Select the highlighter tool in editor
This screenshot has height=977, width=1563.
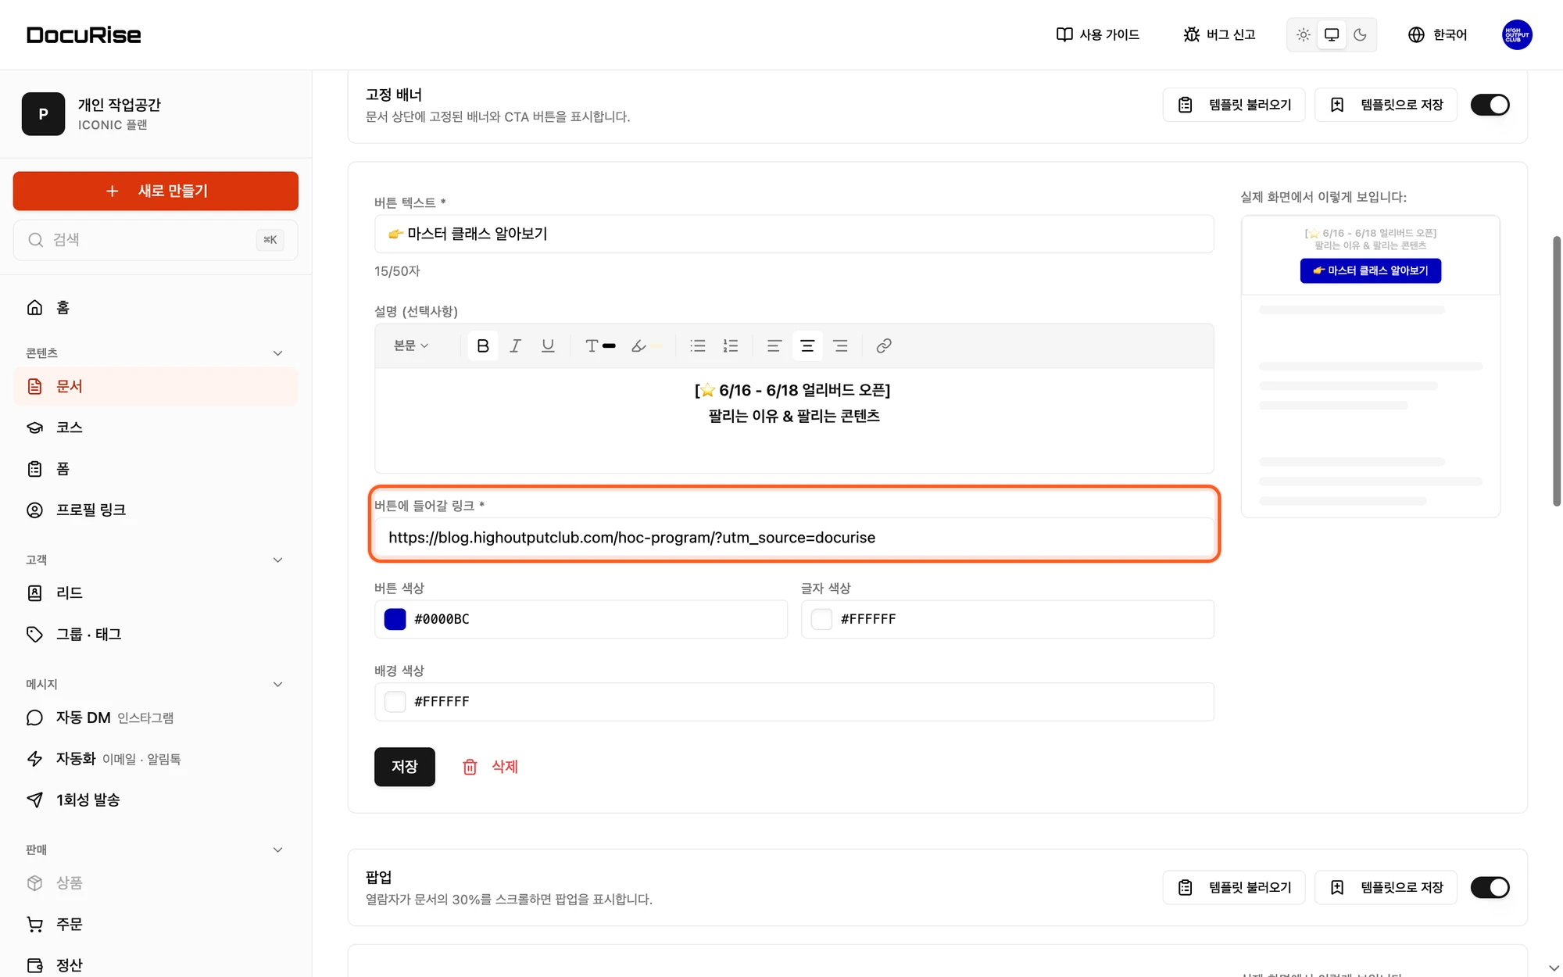click(x=646, y=345)
